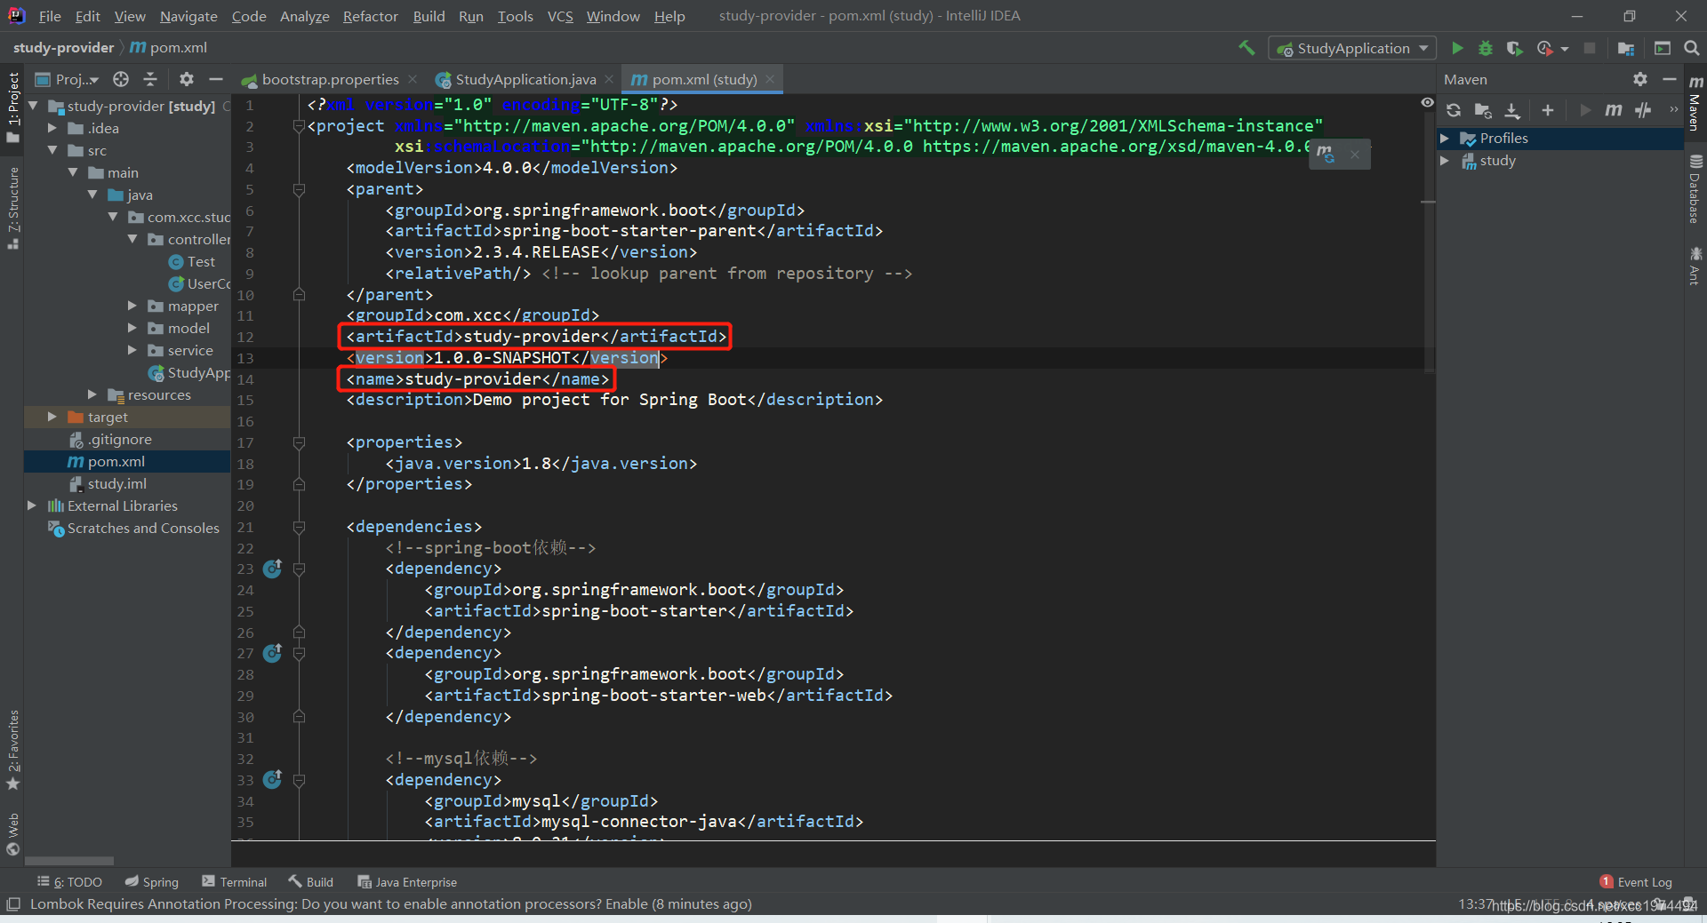Toggle the Favorites side tool window
The height and width of the screenshot is (923, 1707).
coord(12,750)
